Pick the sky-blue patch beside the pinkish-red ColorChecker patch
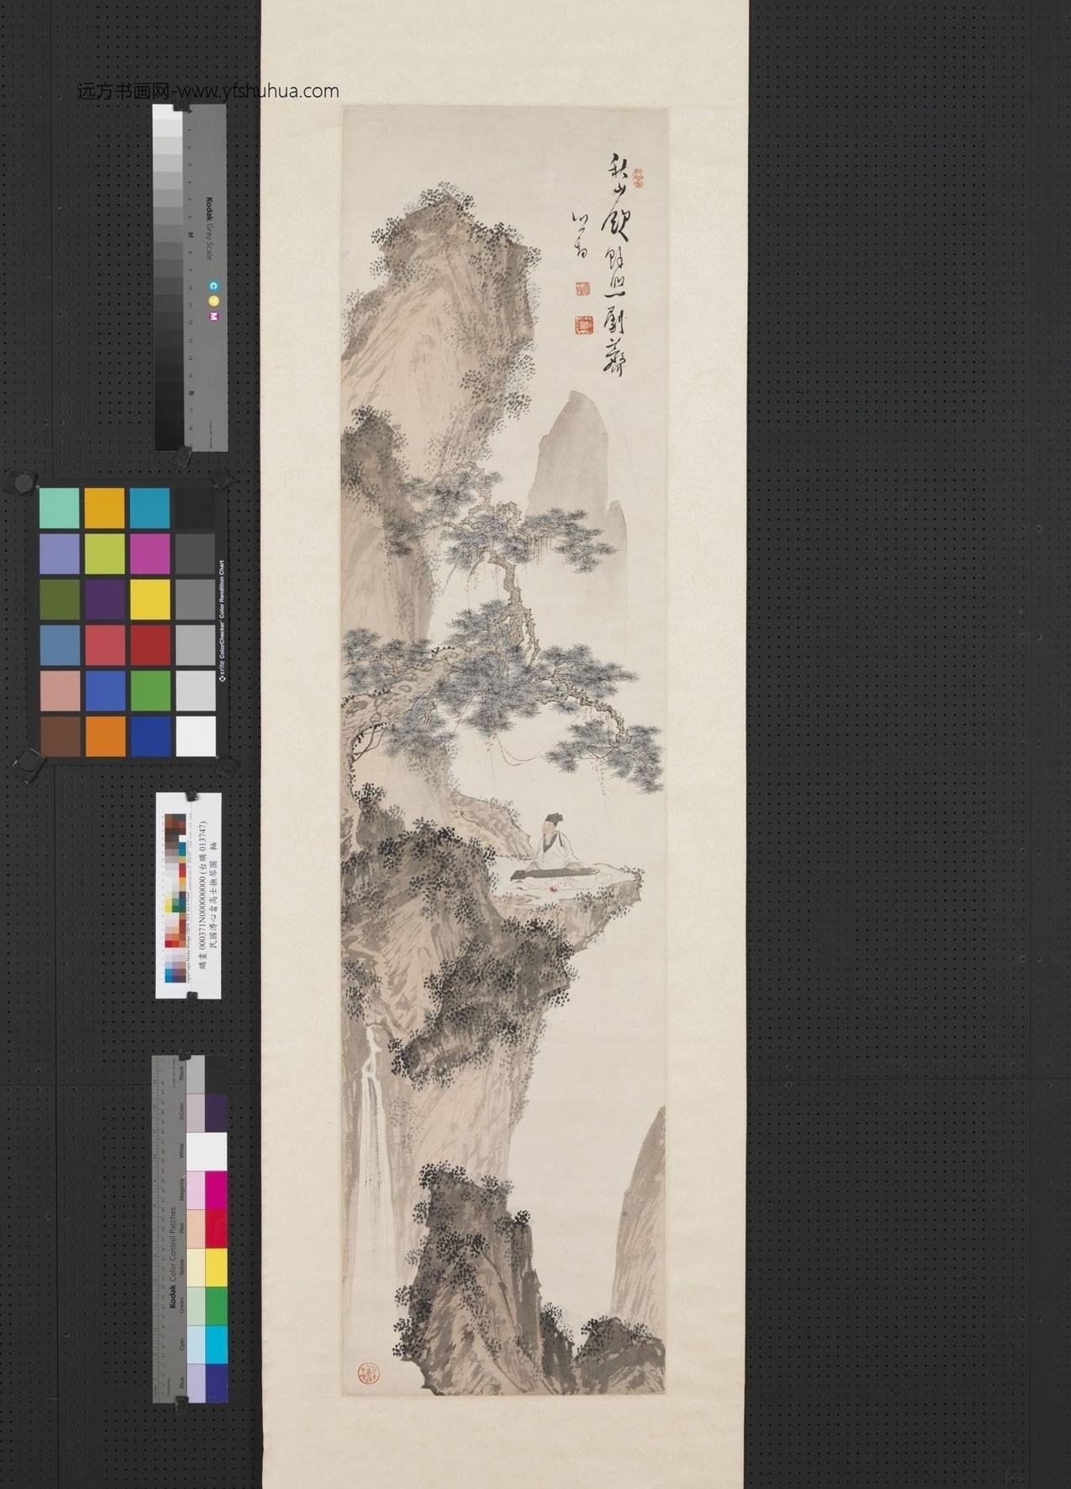 pos(59,645)
